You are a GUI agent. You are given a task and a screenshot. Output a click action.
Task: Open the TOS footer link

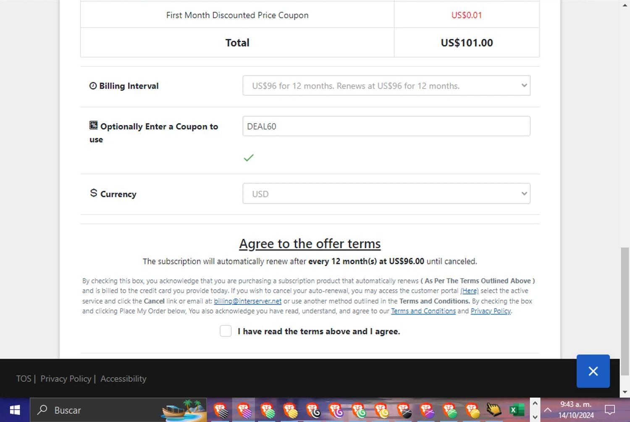pos(24,378)
